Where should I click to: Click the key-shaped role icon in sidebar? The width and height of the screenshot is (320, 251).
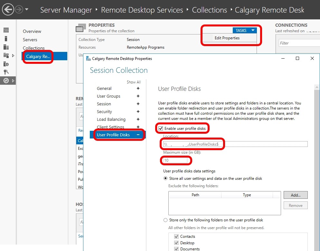pyautogui.click(x=6, y=72)
